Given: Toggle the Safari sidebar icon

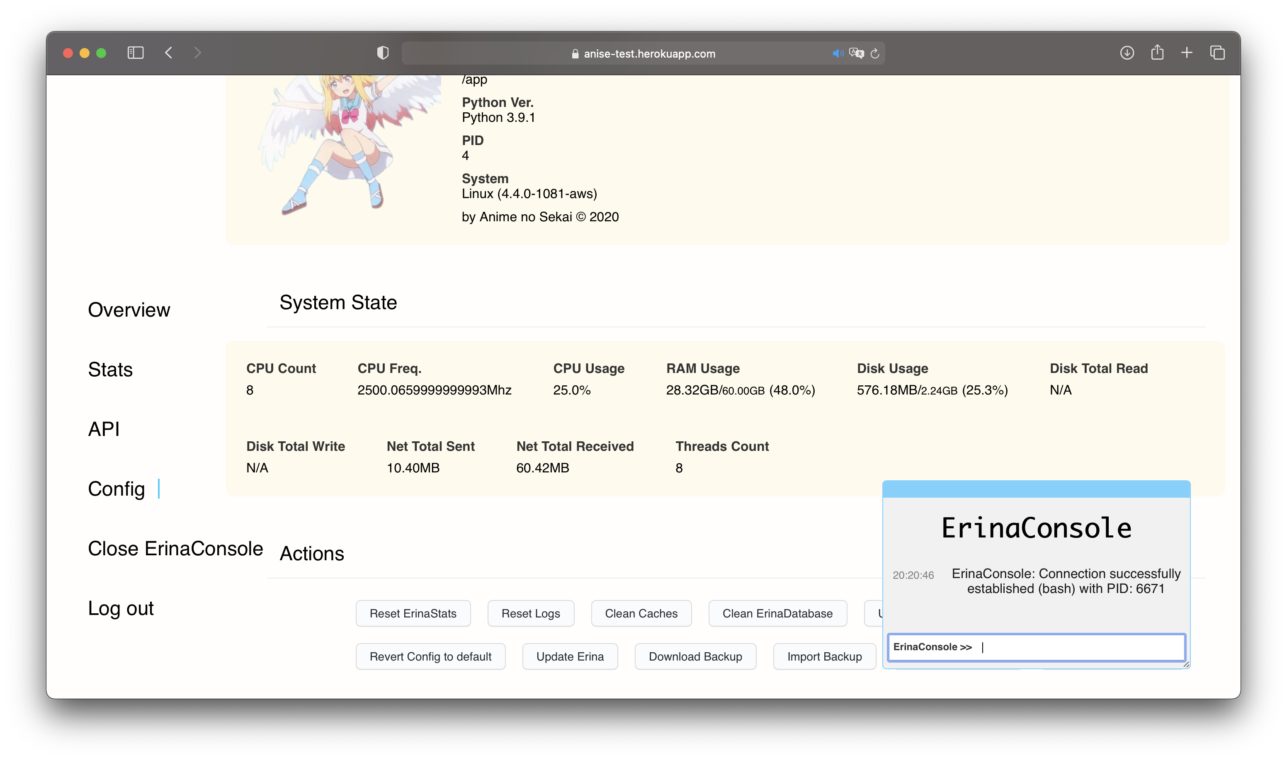Looking at the screenshot, I should [135, 53].
